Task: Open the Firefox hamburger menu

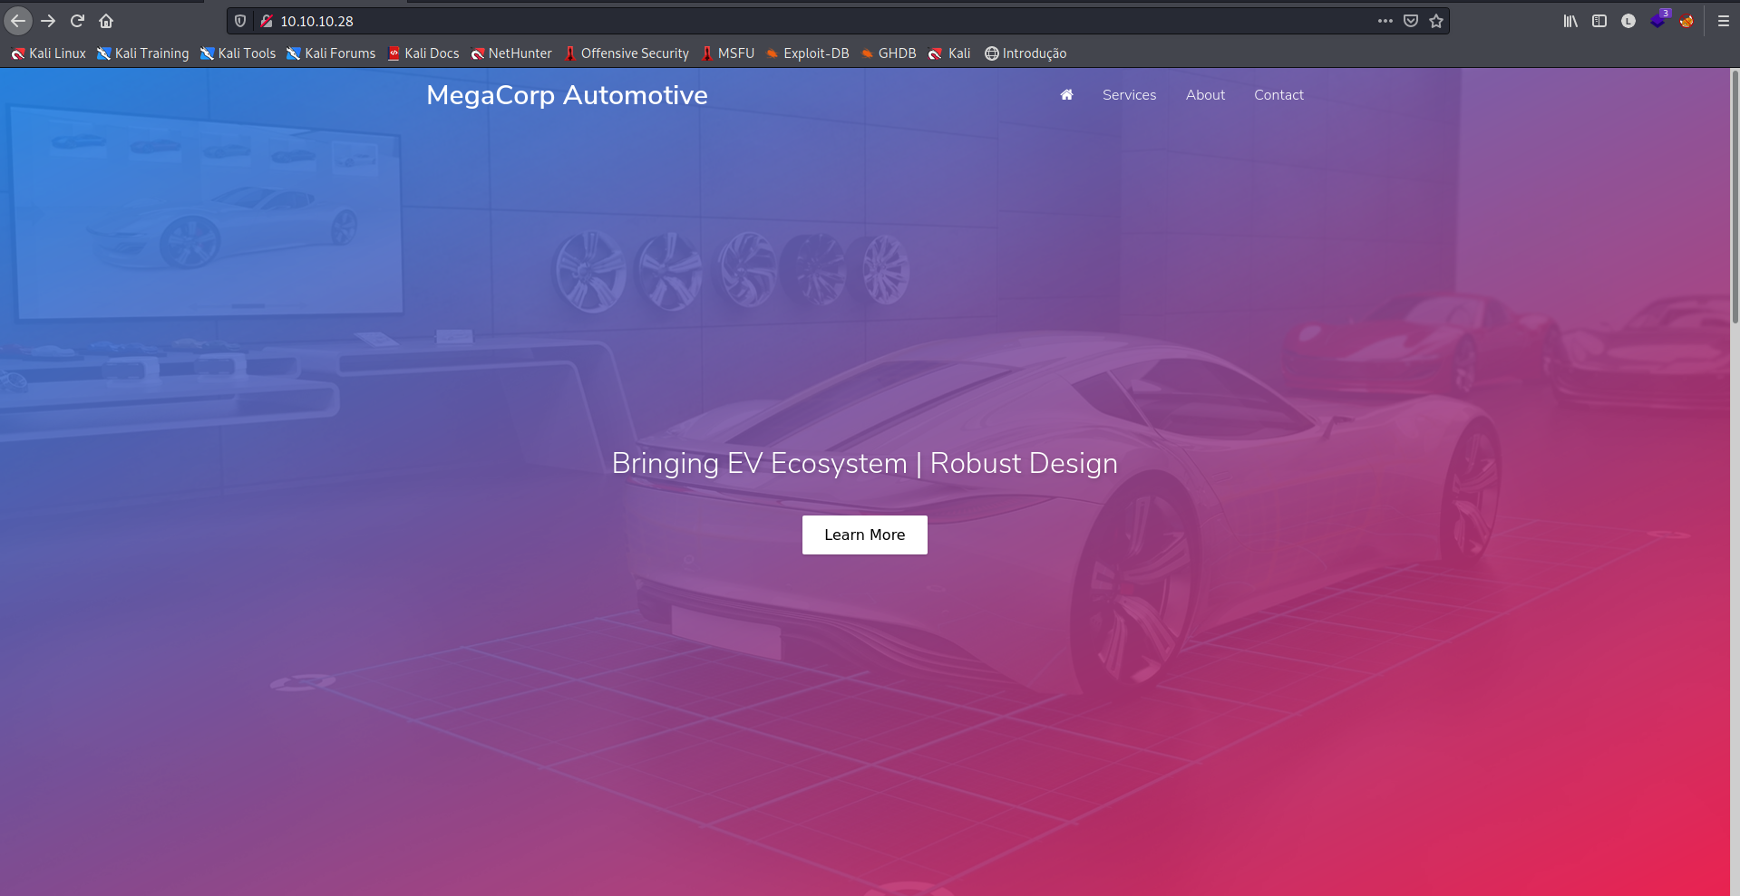Action: [1724, 21]
